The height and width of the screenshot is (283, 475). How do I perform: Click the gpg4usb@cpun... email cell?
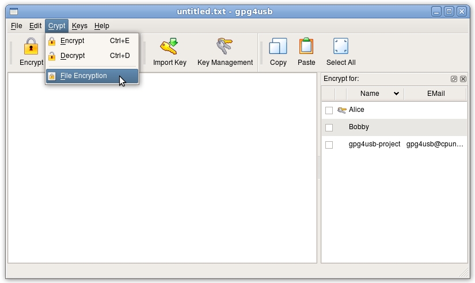pyautogui.click(x=435, y=144)
